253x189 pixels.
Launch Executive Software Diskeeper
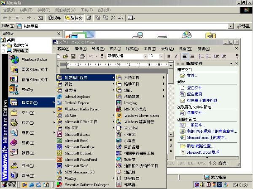click(86, 185)
